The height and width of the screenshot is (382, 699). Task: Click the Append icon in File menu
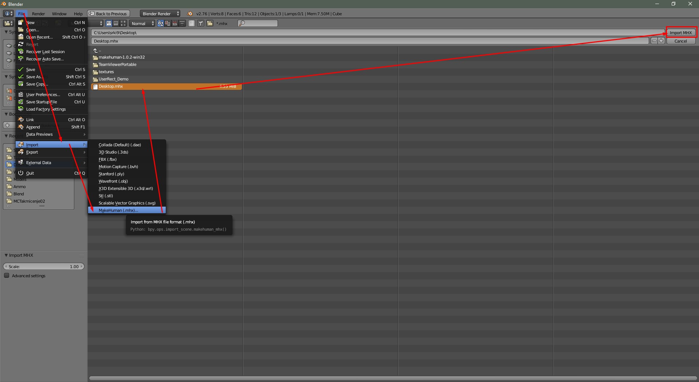click(x=21, y=127)
